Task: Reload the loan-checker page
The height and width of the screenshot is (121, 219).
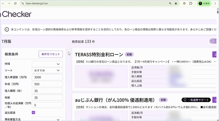Action: click(x=15, y=4)
